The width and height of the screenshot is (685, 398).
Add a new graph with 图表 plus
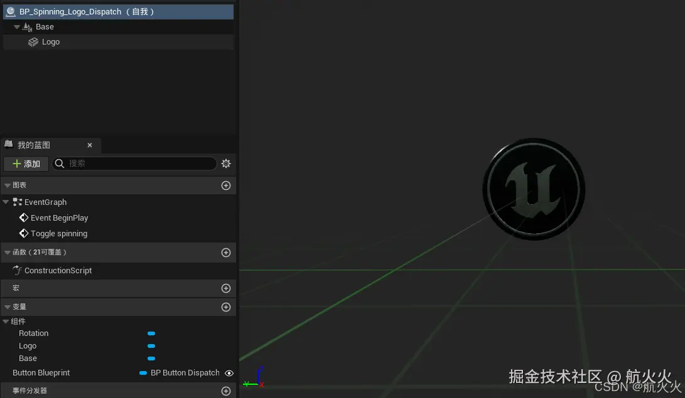(226, 186)
